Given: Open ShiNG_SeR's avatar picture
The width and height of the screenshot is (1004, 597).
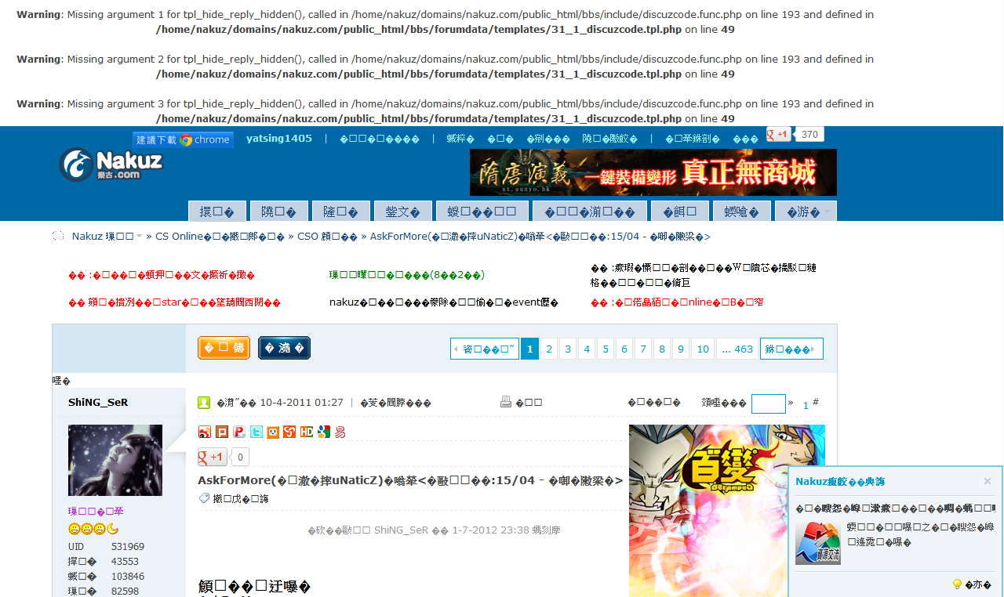Looking at the screenshot, I should [x=115, y=460].
